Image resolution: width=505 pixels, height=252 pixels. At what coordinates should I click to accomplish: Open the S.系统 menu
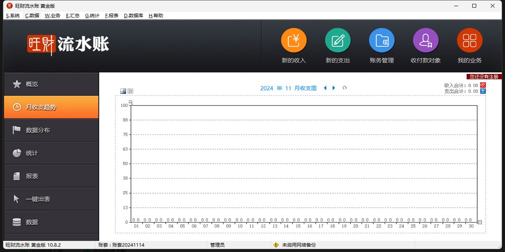pos(13,16)
